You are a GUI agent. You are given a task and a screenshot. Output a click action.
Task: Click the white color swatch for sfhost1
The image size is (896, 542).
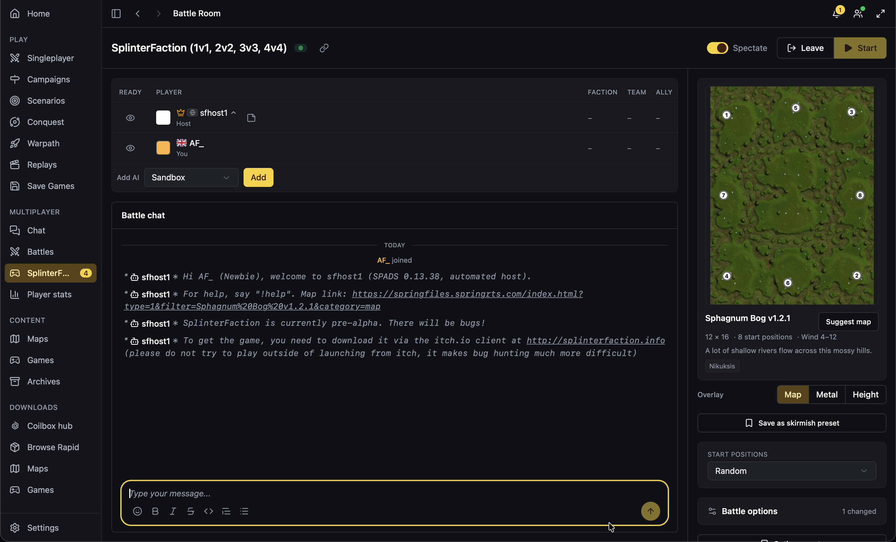coord(163,118)
